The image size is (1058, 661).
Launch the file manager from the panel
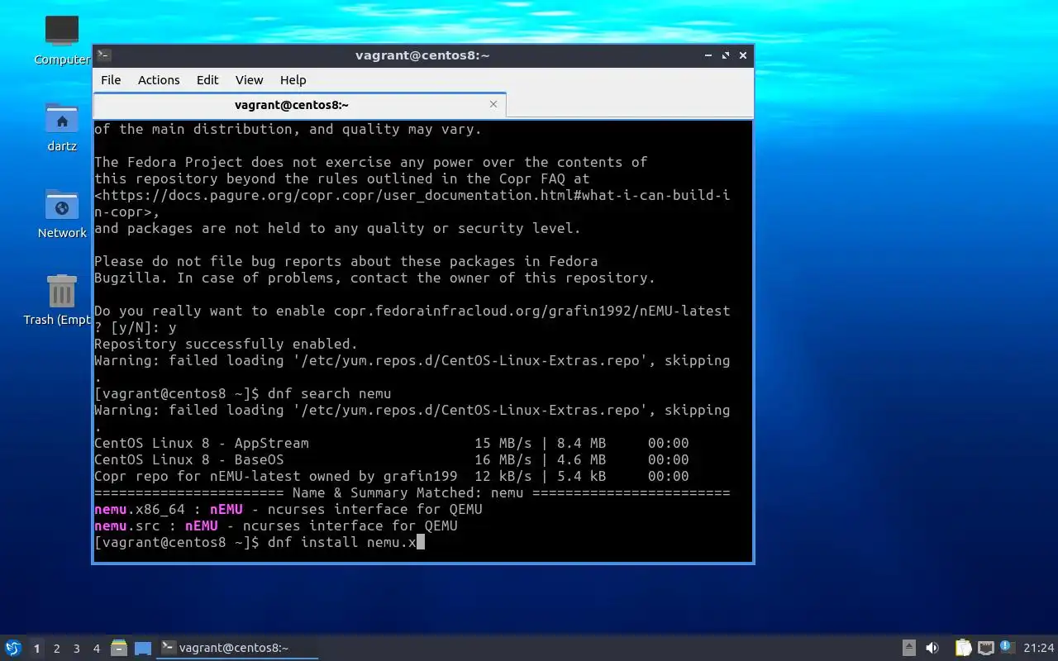(119, 649)
